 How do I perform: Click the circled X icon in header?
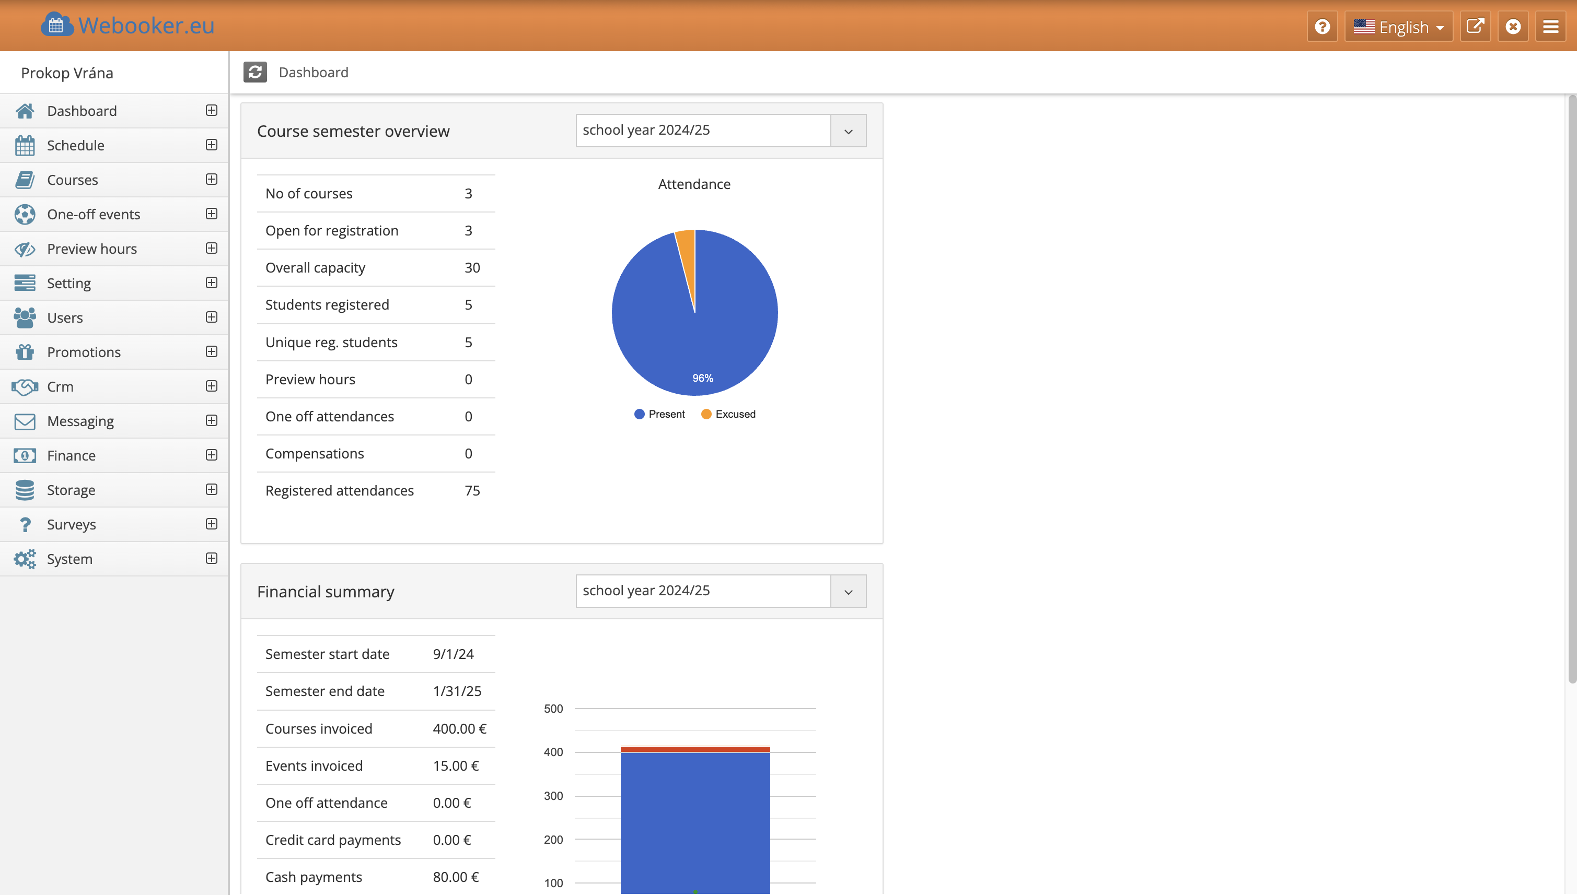tap(1512, 27)
